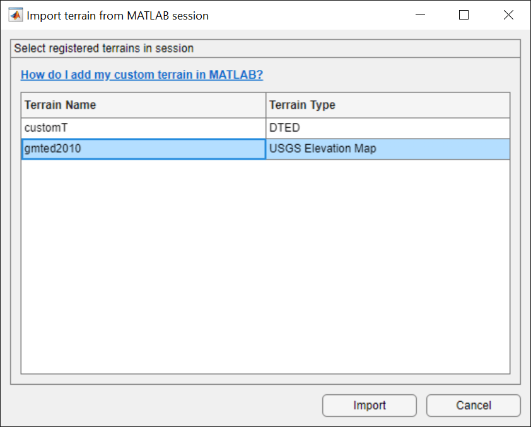Viewport: 531px width, 427px height.
Task: Click the MATLAB icon in the title bar
Action: coord(15,14)
